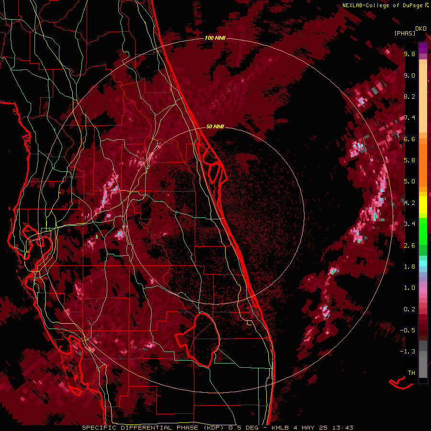Image resolution: width=431 pixels, height=431 pixels.
Task: Click the 9.8 value on color scale
Action: pos(409,54)
